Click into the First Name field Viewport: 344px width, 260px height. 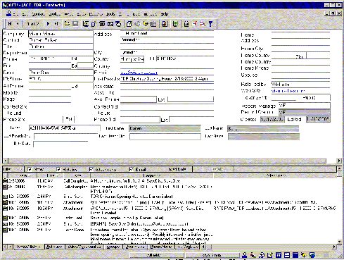click(x=165, y=128)
